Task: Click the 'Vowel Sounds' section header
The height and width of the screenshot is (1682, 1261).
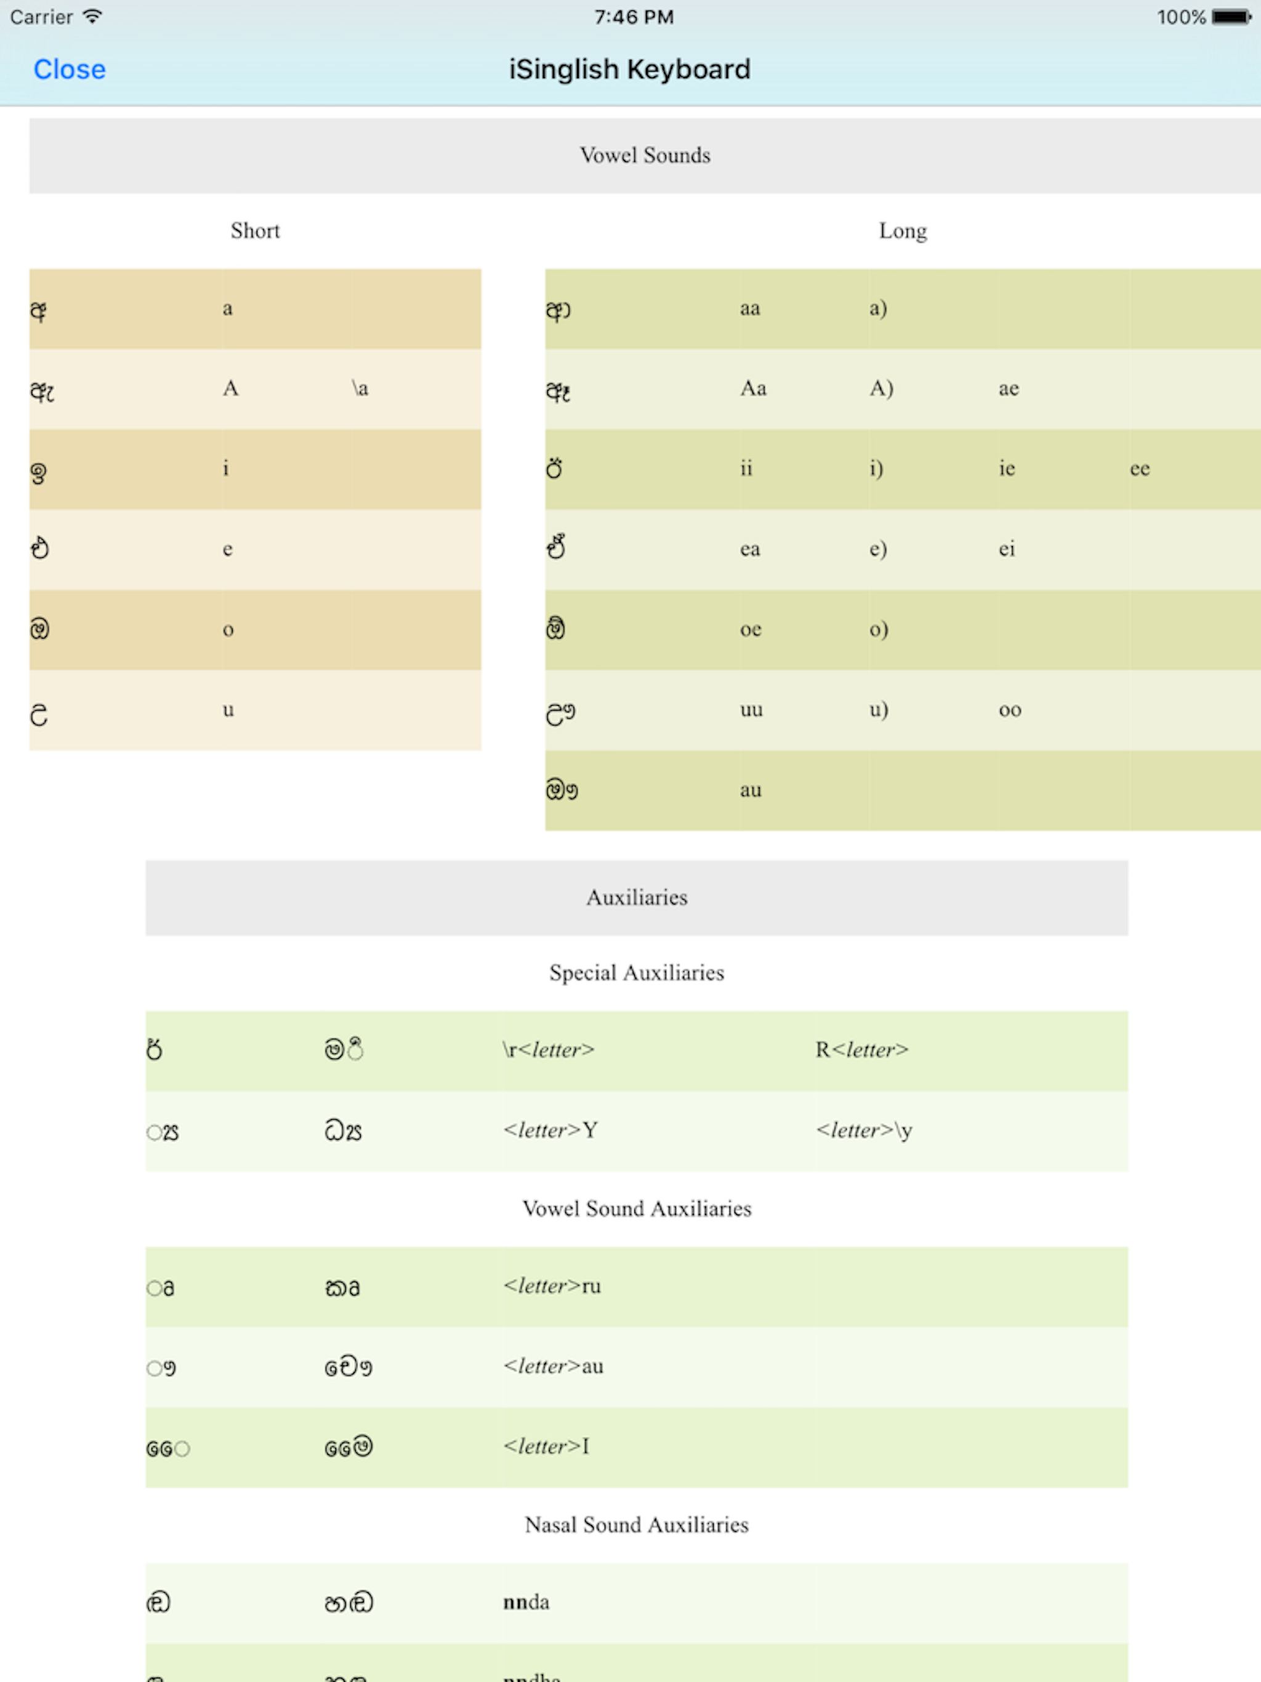Action: (x=644, y=155)
